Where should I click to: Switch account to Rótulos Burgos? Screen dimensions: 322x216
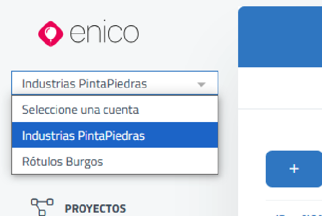tap(63, 161)
